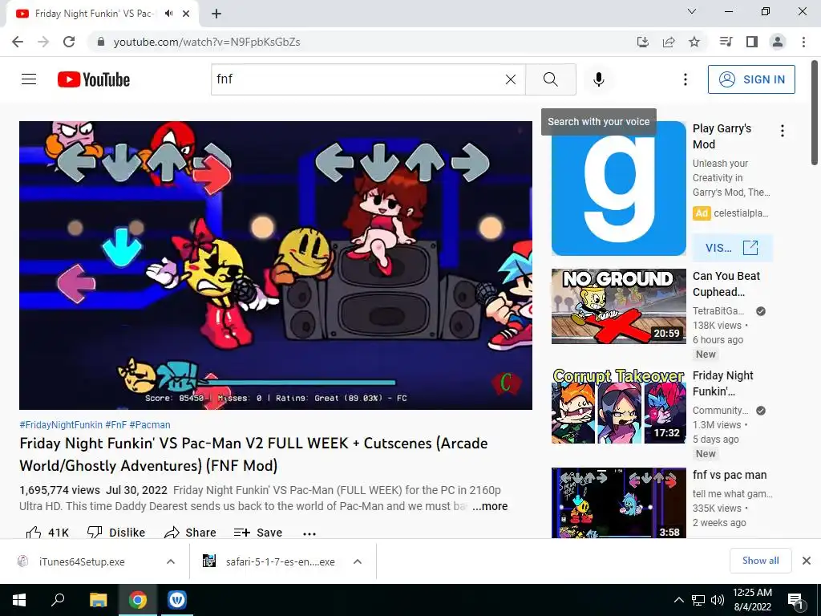Open Windows taskbar search

[58, 600]
